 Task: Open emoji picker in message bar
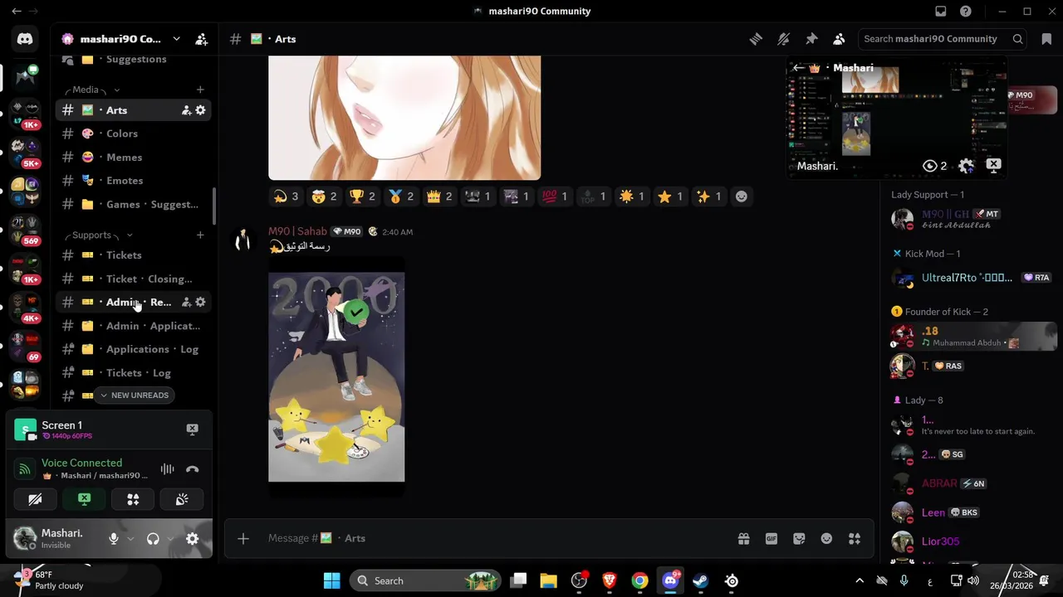pos(826,539)
